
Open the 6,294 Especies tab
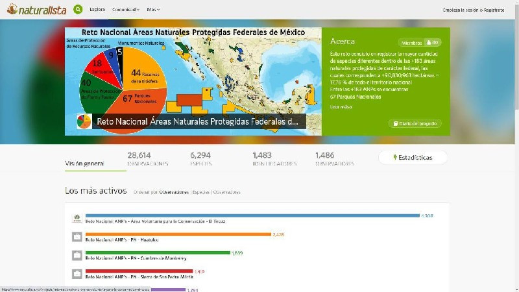(x=200, y=159)
